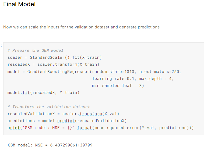Click the Prepare the GBM model comment
This screenshot has width=204, height=147.
36,50
